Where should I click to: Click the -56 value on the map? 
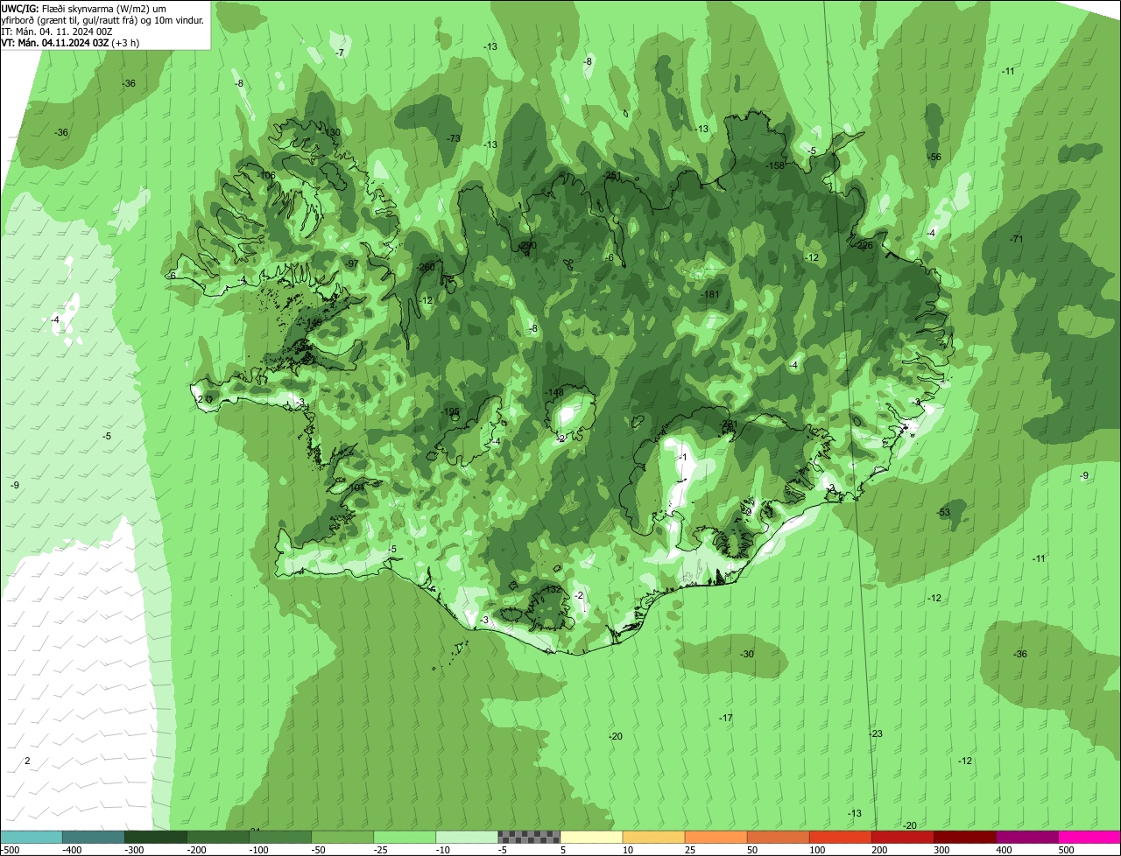point(934,157)
